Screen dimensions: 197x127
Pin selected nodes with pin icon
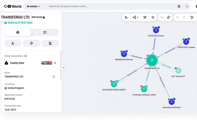[169, 17]
